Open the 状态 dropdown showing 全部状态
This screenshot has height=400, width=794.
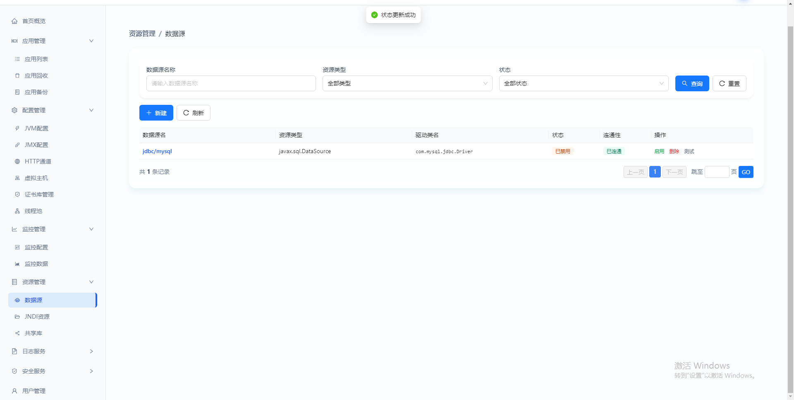584,83
